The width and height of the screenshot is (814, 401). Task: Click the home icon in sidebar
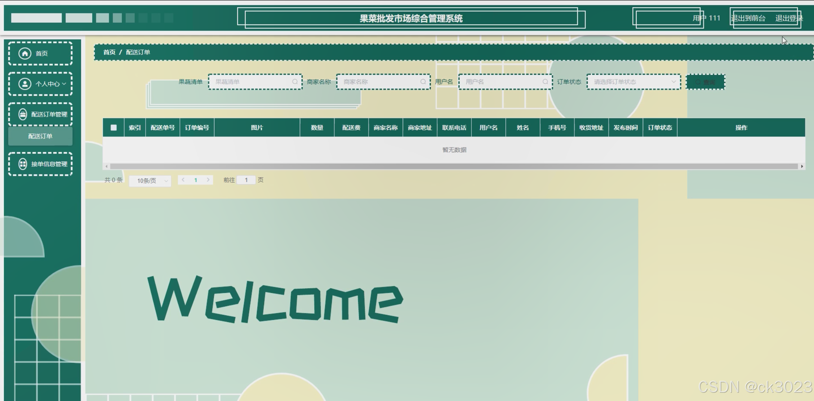(x=25, y=53)
